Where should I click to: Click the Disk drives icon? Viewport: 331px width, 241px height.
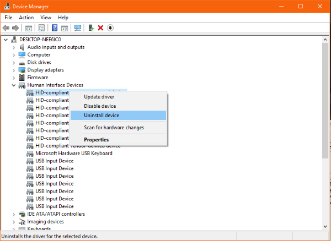click(x=22, y=62)
